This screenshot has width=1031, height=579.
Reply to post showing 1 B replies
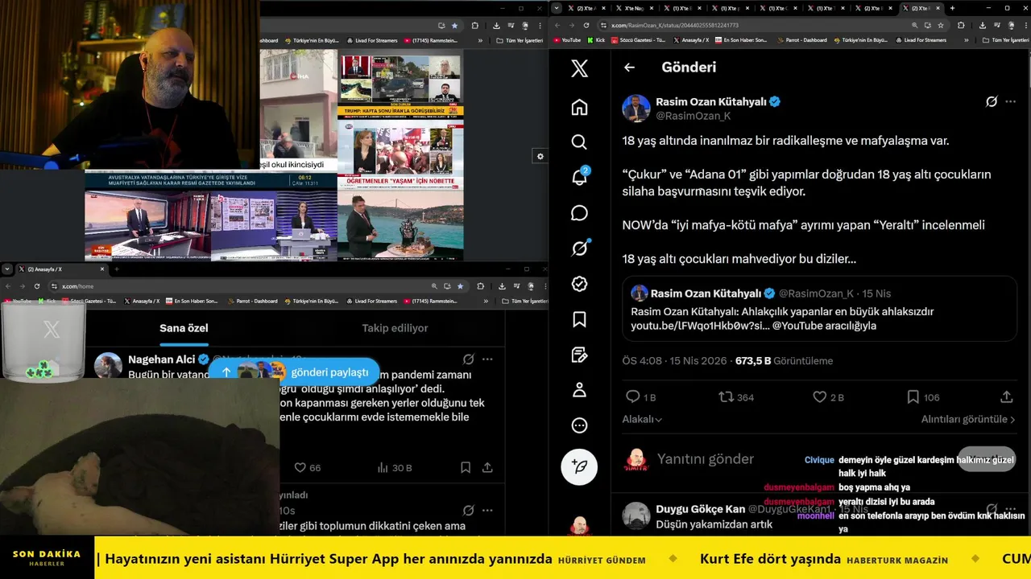coord(641,397)
